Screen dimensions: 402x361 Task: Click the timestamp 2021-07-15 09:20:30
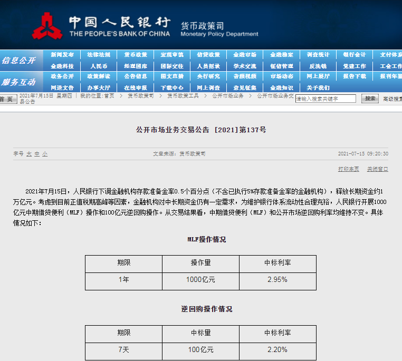click(x=363, y=154)
